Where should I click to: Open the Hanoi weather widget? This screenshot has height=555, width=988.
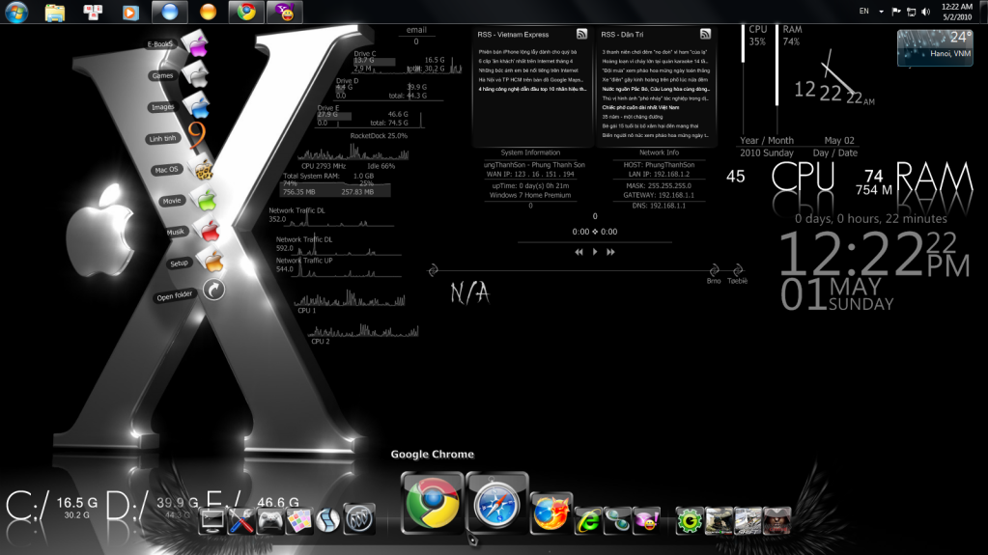(935, 47)
